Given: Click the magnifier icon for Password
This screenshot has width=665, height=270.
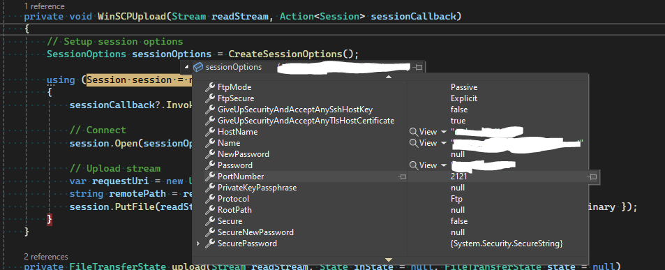Looking at the screenshot, I should point(413,165).
